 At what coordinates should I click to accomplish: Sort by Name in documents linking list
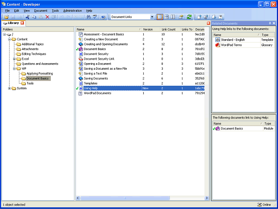click(x=238, y=124)
